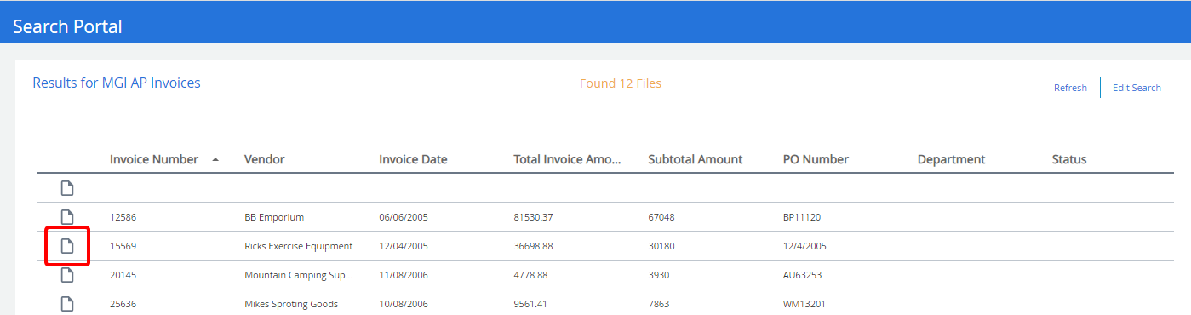Sort by Total Invoice Amount column
This screenshot has width=1191, height=315.
point(568,159)
